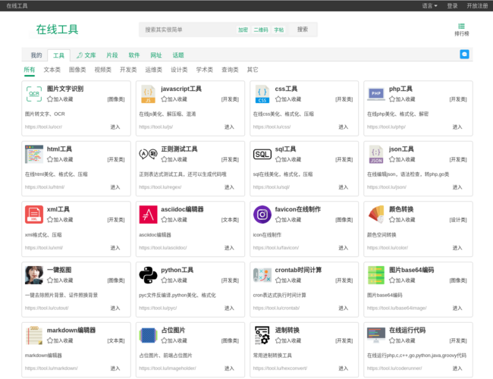493x379 pixels.
Task: Click the php工具 PHP icon
Action: (x=376, y=93)
